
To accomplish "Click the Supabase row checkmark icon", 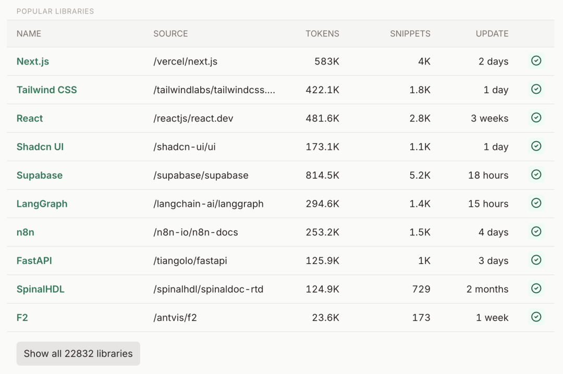I will (536, 174).
